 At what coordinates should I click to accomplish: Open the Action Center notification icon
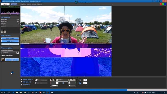tap(164, 92)
